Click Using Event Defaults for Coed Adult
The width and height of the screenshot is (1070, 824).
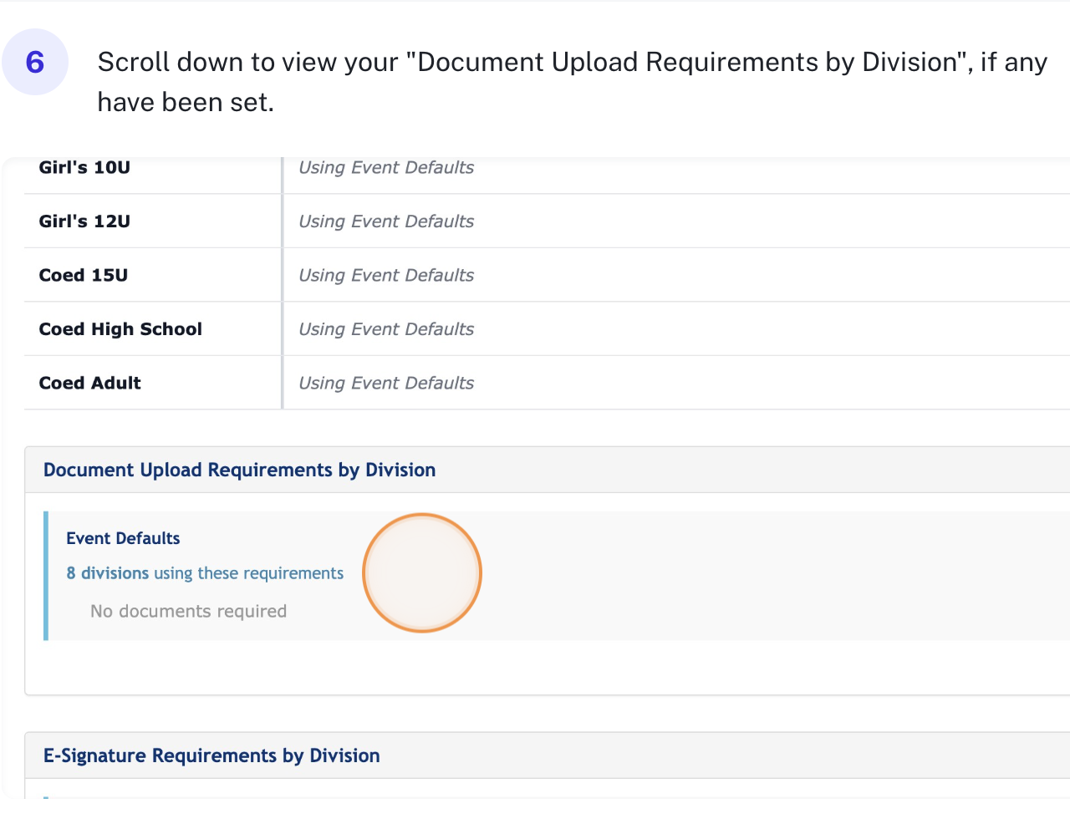pos(386,383)
